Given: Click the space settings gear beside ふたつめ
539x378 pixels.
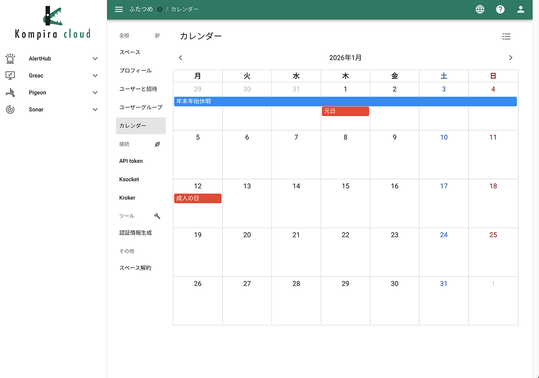Looking at the screenshot, I should pos(159,8).
